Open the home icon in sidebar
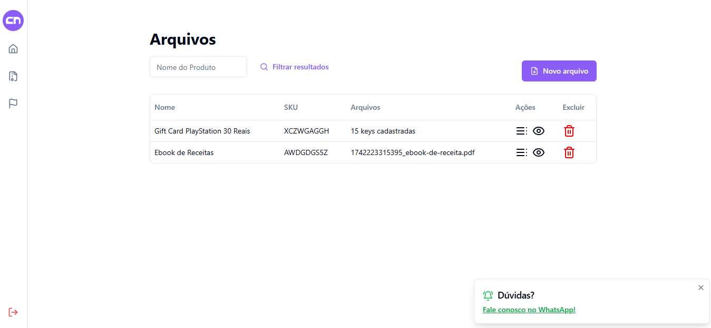The image size is (711, 328). 13,49
